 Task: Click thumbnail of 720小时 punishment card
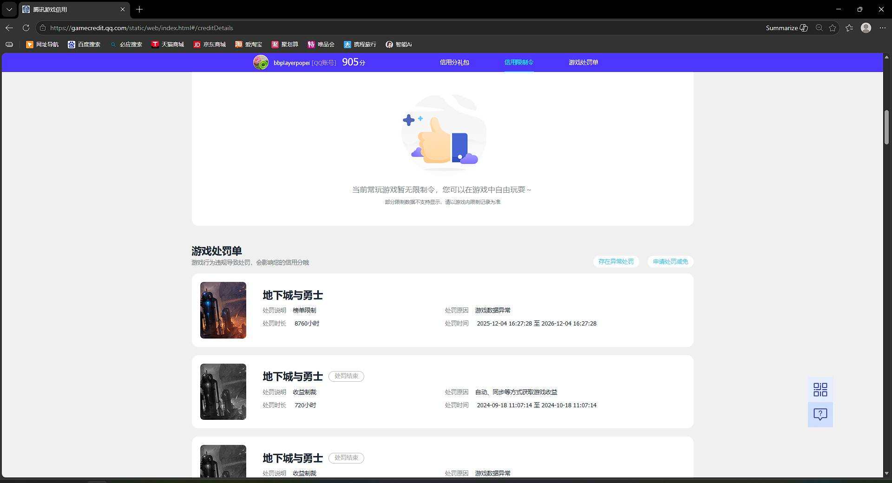[223, 392]
